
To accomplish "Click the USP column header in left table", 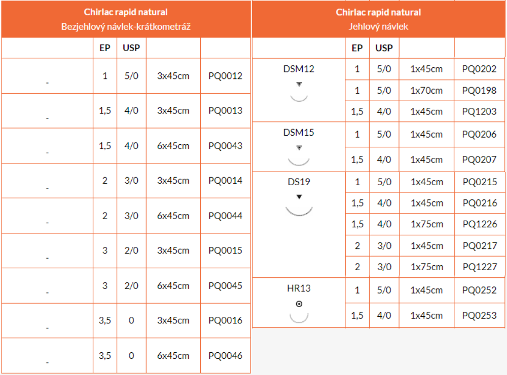I will tap(131, 48).
